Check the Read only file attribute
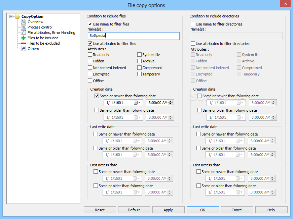 [90, 55]
